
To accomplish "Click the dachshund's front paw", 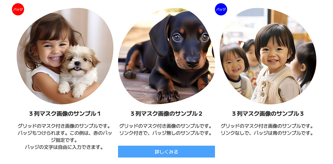I will pyautogui.click(x=168, y=95).
